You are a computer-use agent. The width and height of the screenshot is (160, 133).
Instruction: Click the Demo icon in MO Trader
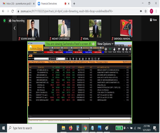click(x=106, y=50)
